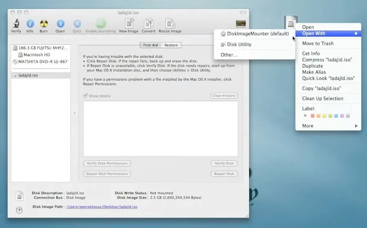Switch to the First Aid tab

(x=150, y=45)
